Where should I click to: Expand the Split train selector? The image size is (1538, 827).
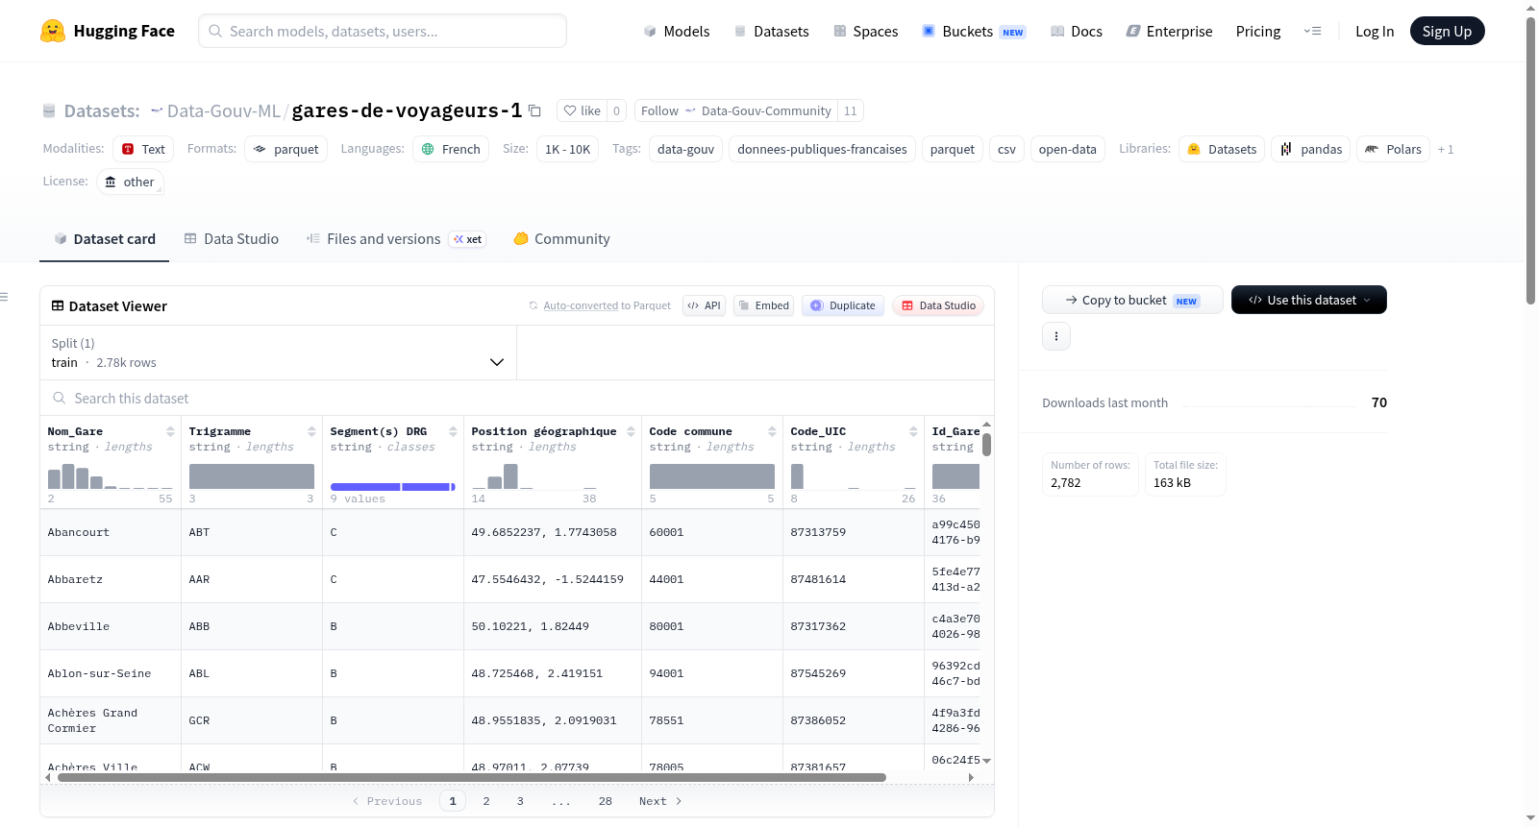[278, 353]
